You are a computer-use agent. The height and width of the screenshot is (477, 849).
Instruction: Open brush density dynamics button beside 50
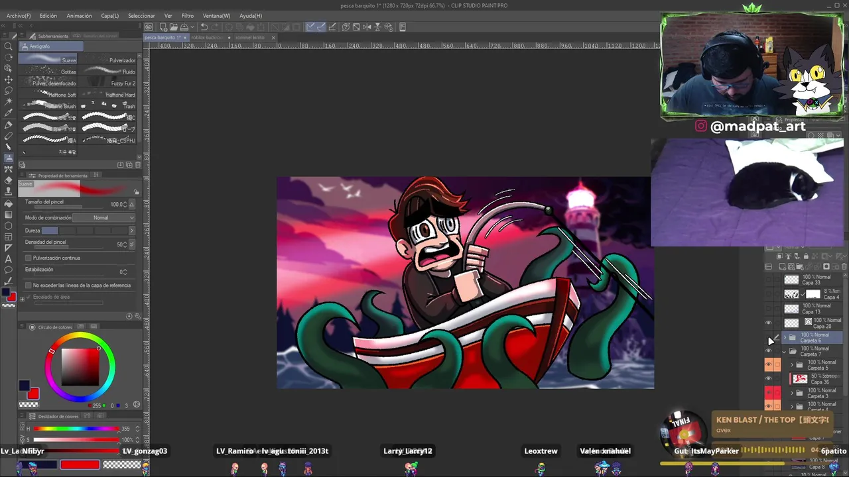[131, 244]
